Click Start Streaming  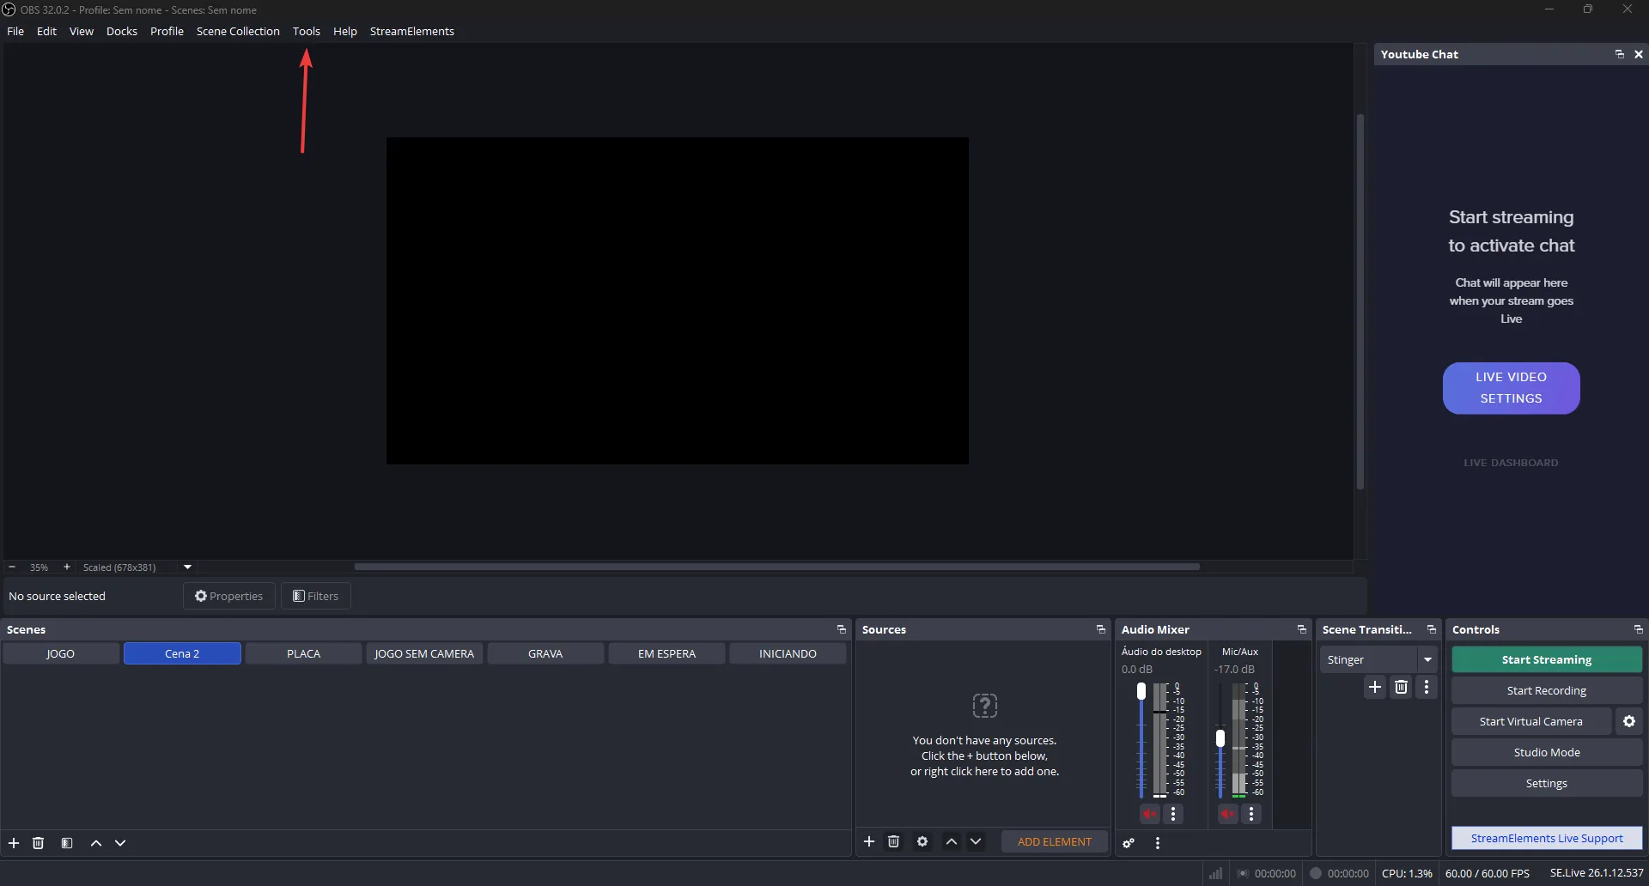pyautogui.click(x=1546, y=659)
